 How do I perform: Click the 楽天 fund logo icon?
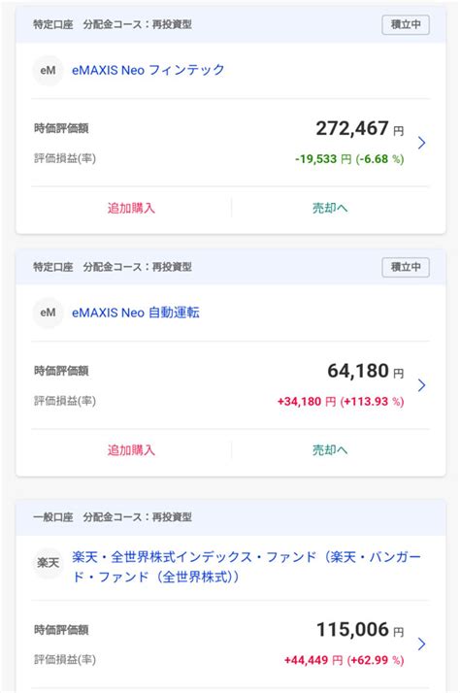pos(48,563)
